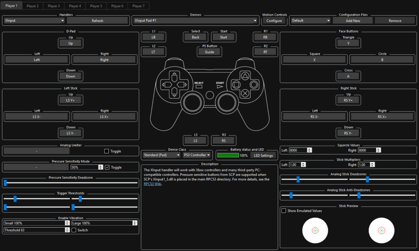Remap the Triangle Y button
Image resolution: width=419 pixels, height=251 pixels.
point(348,43)
